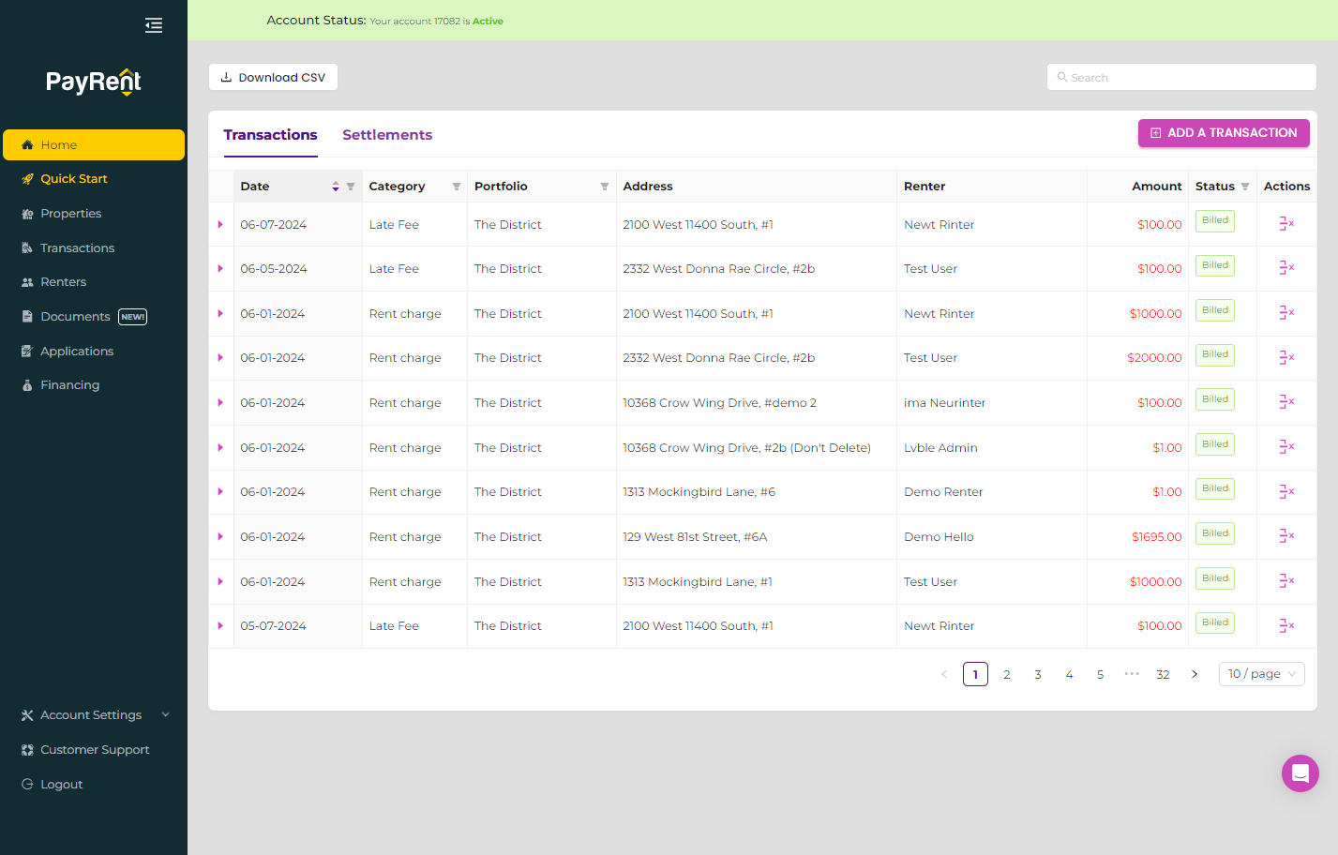The image size is (1338, 855).
Task: Collapse the sidebar with the menu icon
Action: coord(154,25)
